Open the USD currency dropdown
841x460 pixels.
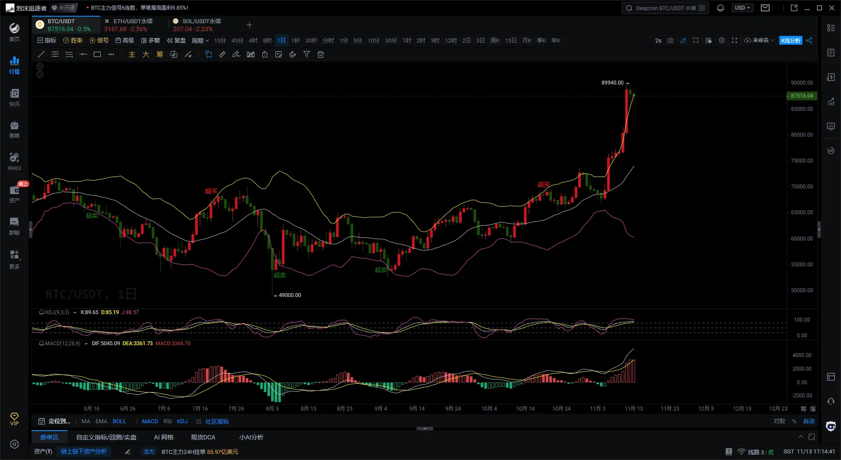point(742,8)
